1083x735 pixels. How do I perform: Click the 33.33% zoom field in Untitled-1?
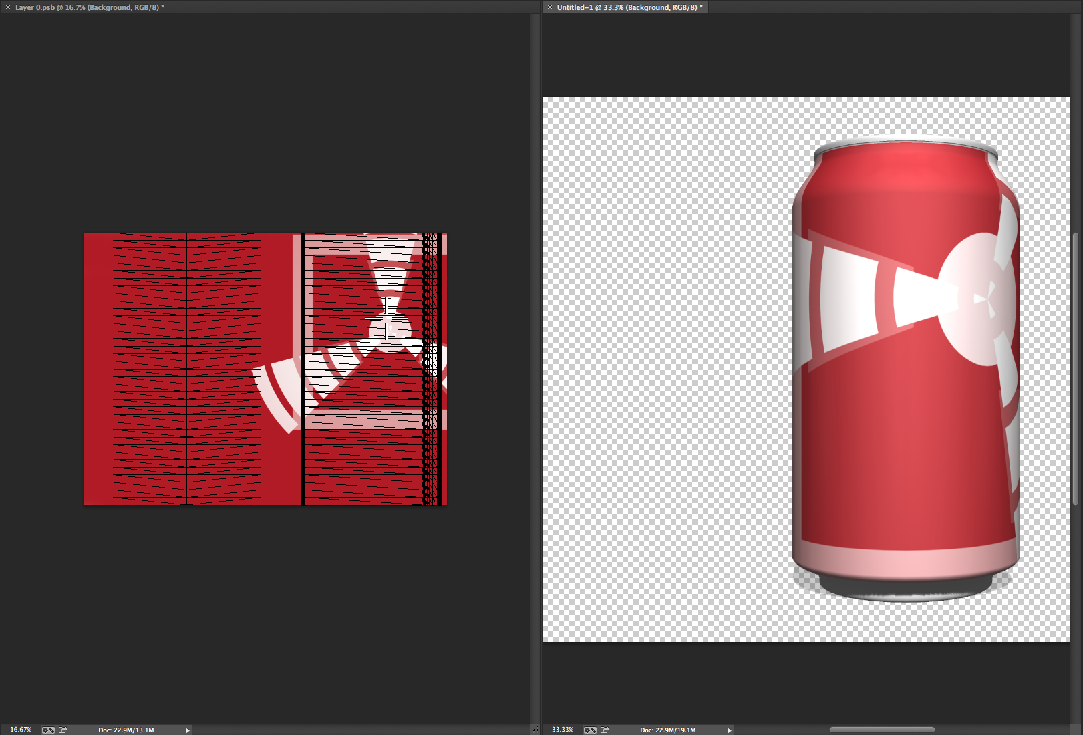point(563,730)
